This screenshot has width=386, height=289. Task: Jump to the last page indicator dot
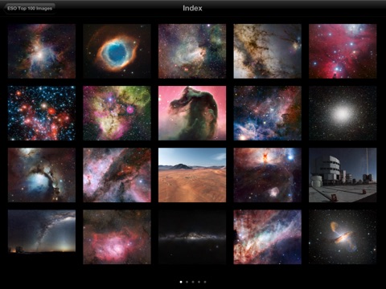click(205, 282)
